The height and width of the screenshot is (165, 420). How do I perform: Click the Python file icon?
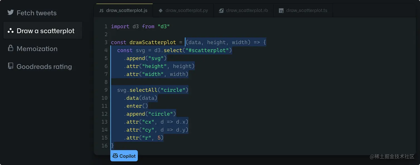pos(161,11)
